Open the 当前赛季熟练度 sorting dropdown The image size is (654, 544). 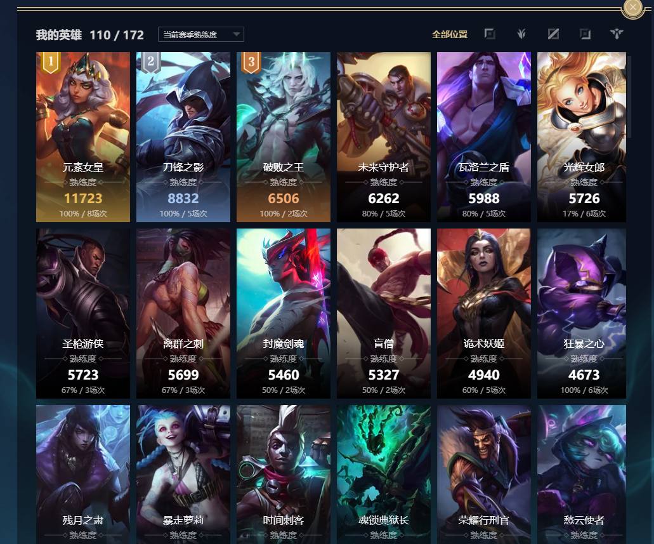201,34
